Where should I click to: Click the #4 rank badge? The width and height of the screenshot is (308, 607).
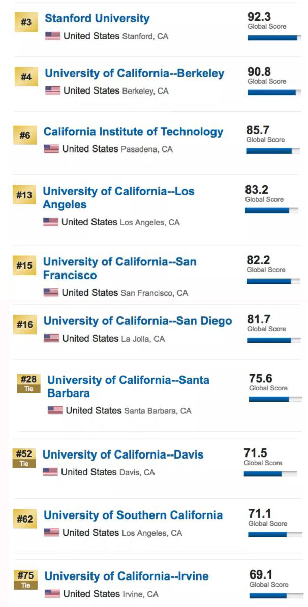click(x=25, y=77)
